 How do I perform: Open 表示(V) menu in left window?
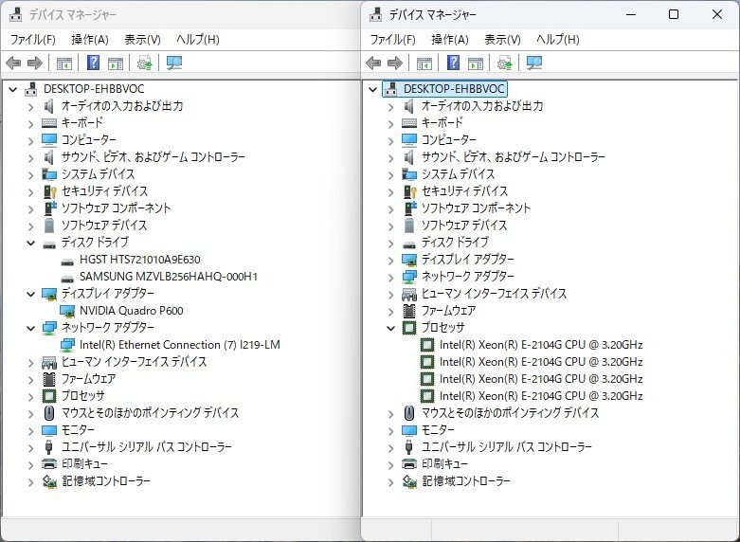(142, 39)
